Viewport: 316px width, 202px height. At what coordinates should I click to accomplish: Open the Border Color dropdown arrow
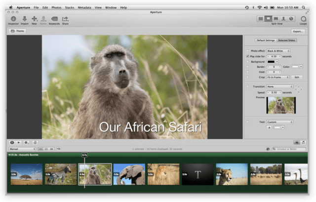pos(301,67)
